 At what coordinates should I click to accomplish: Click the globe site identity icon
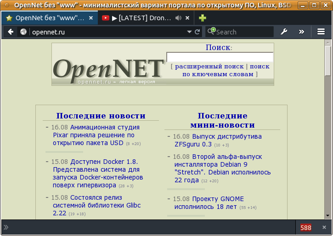23,32
